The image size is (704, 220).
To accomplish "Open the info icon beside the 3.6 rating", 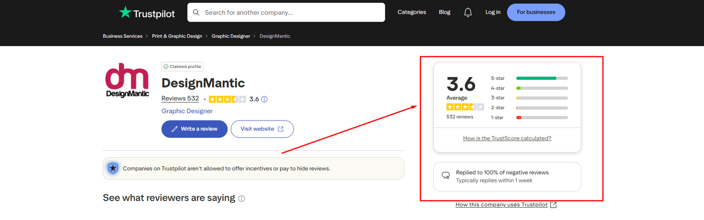I will pos(264,99).
